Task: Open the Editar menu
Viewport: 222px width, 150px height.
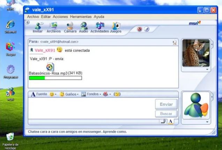Action: point(46,17)
